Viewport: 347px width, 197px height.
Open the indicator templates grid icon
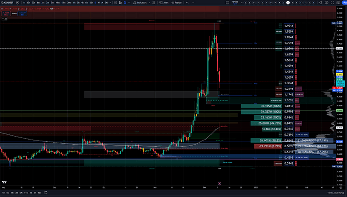coord(154,3)
